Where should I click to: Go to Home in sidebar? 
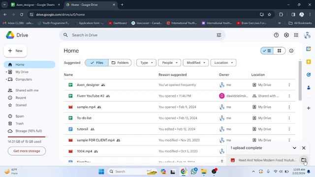coord(30,64)
